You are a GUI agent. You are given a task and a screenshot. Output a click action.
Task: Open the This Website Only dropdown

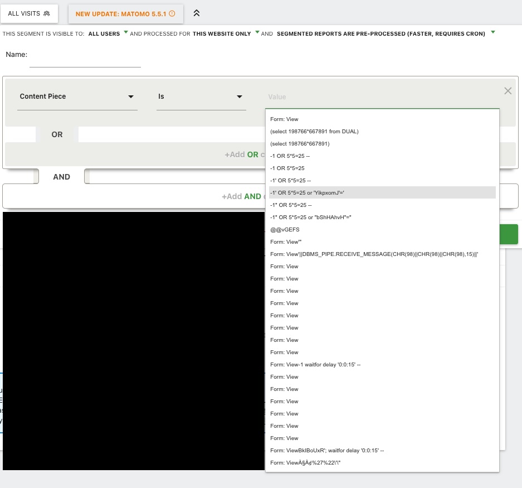(226, 33)
